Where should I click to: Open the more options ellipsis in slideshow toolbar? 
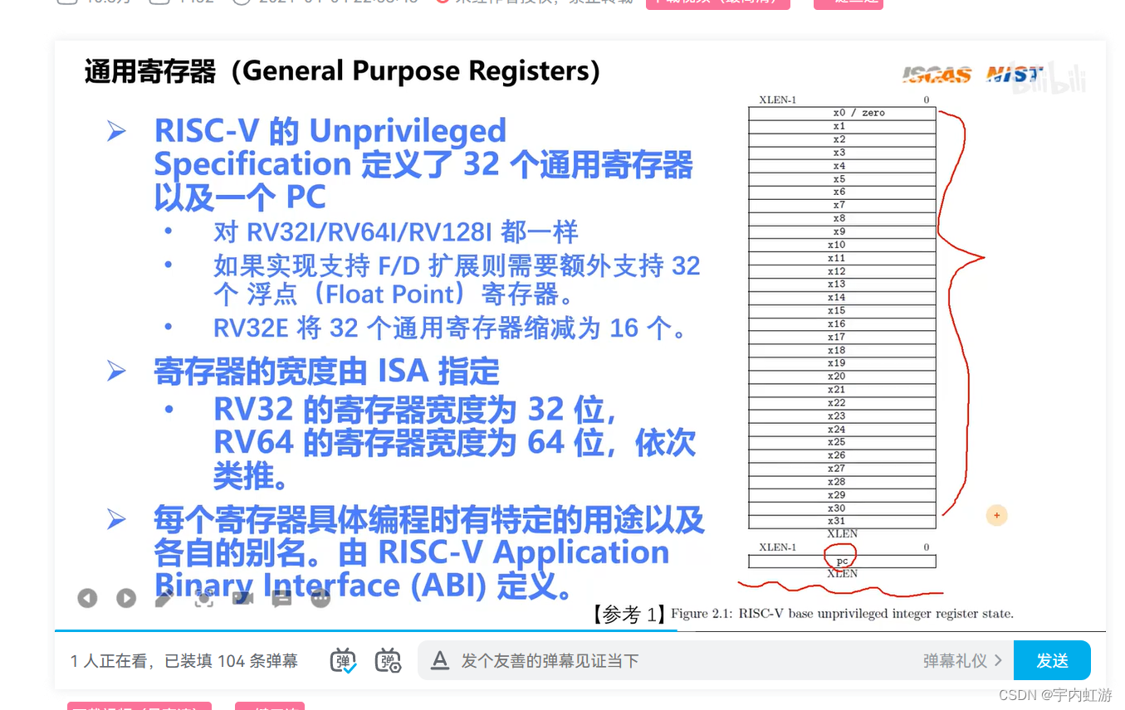click(320, 598)
